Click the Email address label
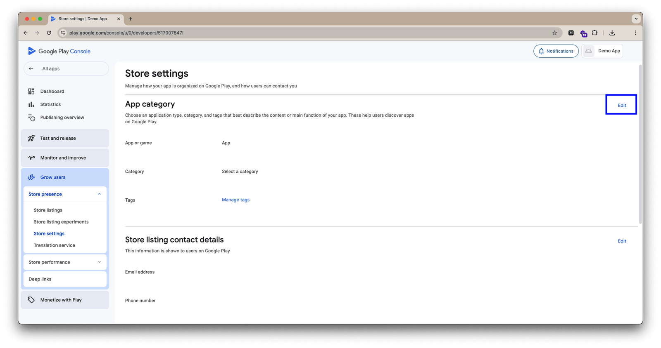The height and width of the screenshot is (348, 661). point(140,272)
